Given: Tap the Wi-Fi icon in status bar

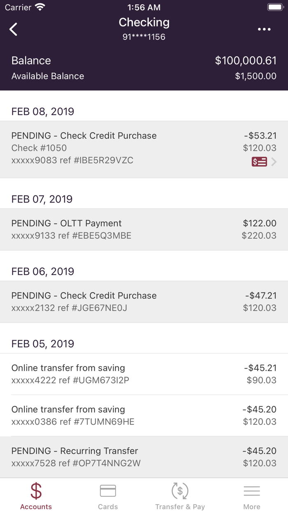Looking at the screenshot, I should pos(40,7).
